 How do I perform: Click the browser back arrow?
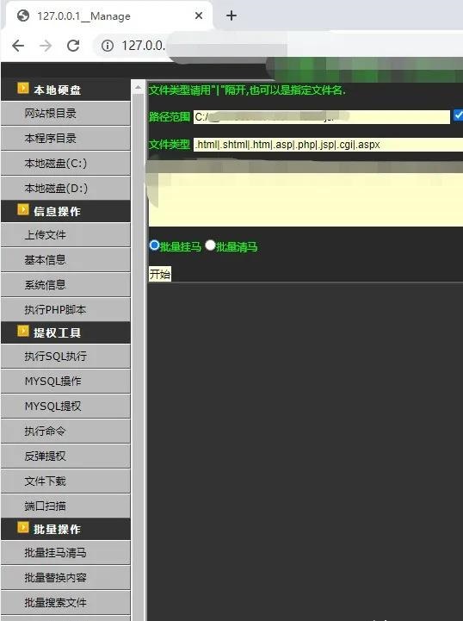pyautogui.click(x=18, y=46)
